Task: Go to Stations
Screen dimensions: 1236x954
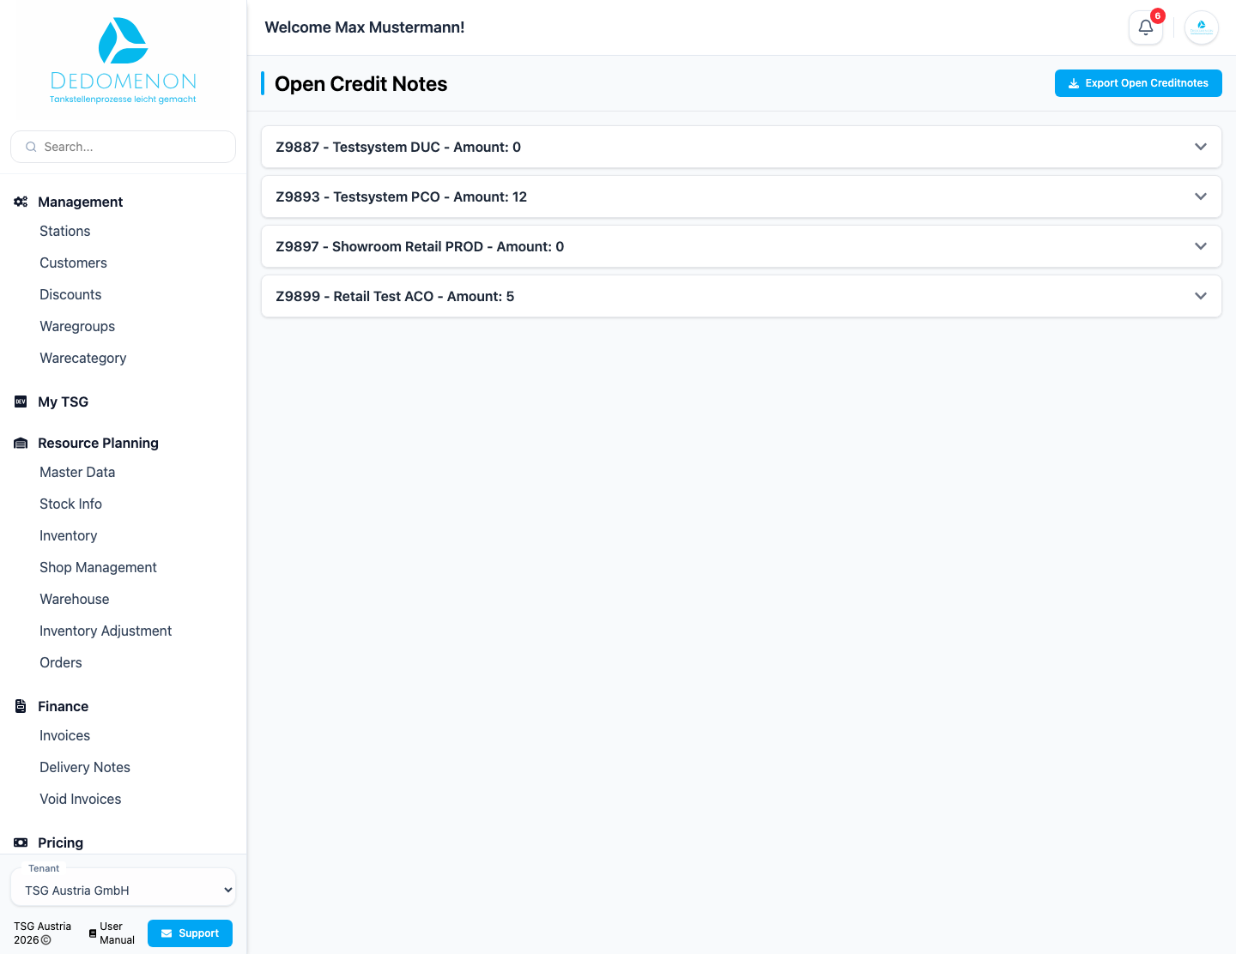Action: click(65, 231)
